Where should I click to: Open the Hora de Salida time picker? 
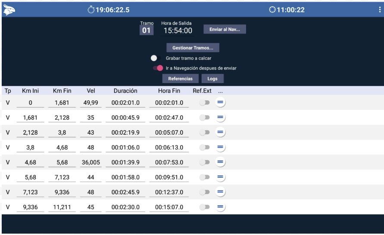click(178, 31)
